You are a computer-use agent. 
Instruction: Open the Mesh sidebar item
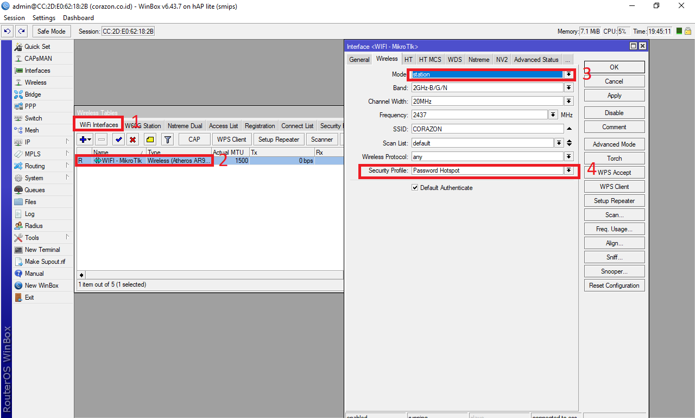[31, 130]
